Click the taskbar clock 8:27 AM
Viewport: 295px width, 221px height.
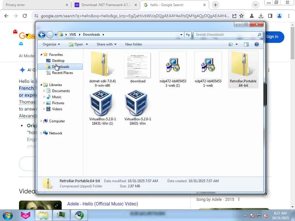280,216
